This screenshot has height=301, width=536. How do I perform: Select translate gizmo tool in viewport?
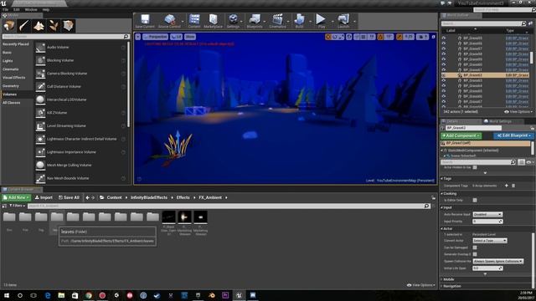(327, 37)
